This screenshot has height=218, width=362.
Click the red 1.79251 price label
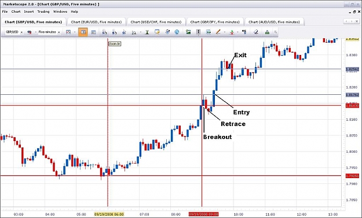click(353, 176)
